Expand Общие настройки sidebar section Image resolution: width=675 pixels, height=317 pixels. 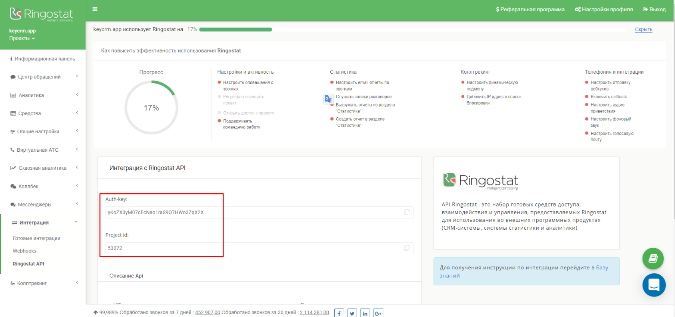click(x=43, y=132)
